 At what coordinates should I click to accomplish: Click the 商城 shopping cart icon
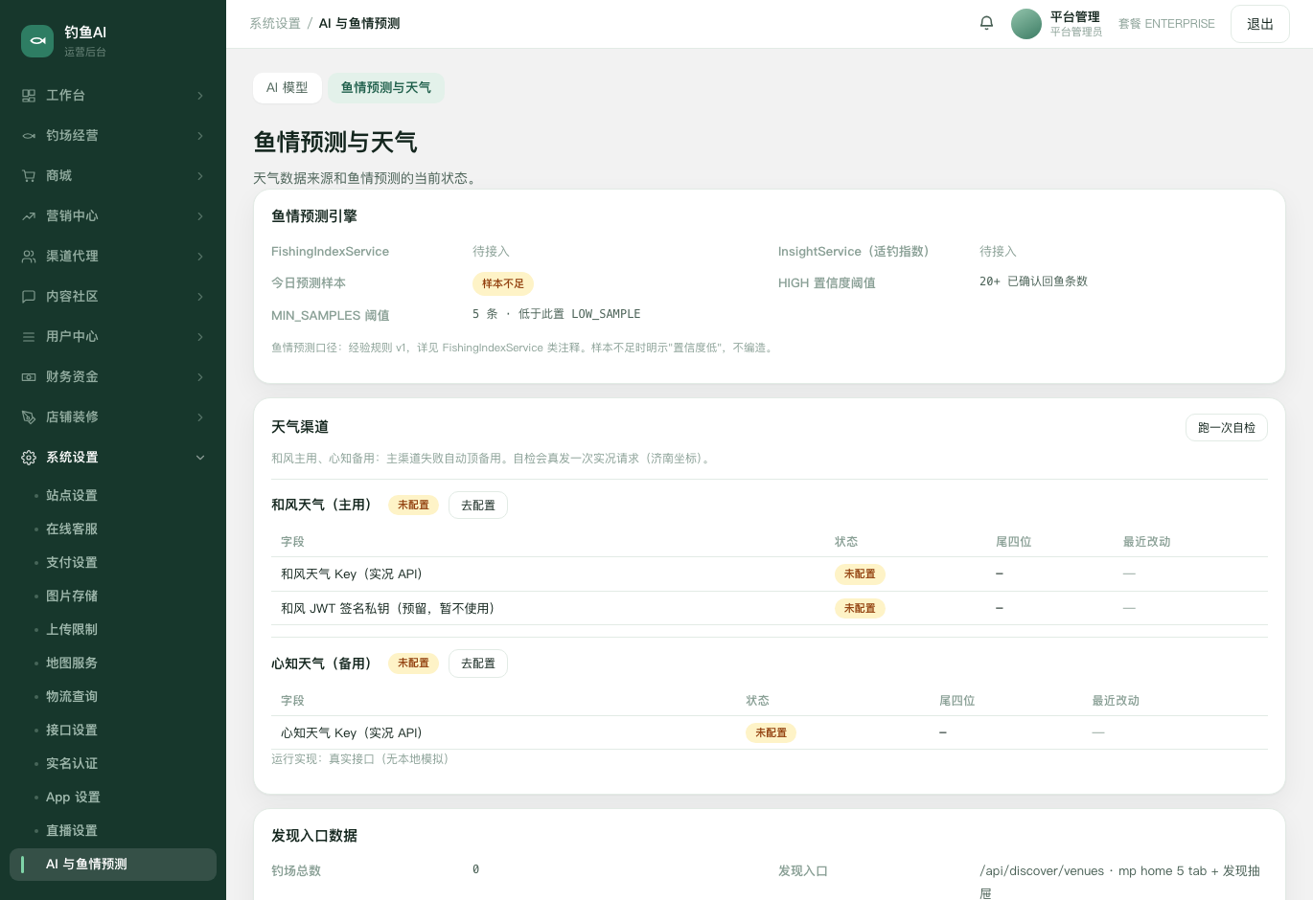(x=29, y=176)
